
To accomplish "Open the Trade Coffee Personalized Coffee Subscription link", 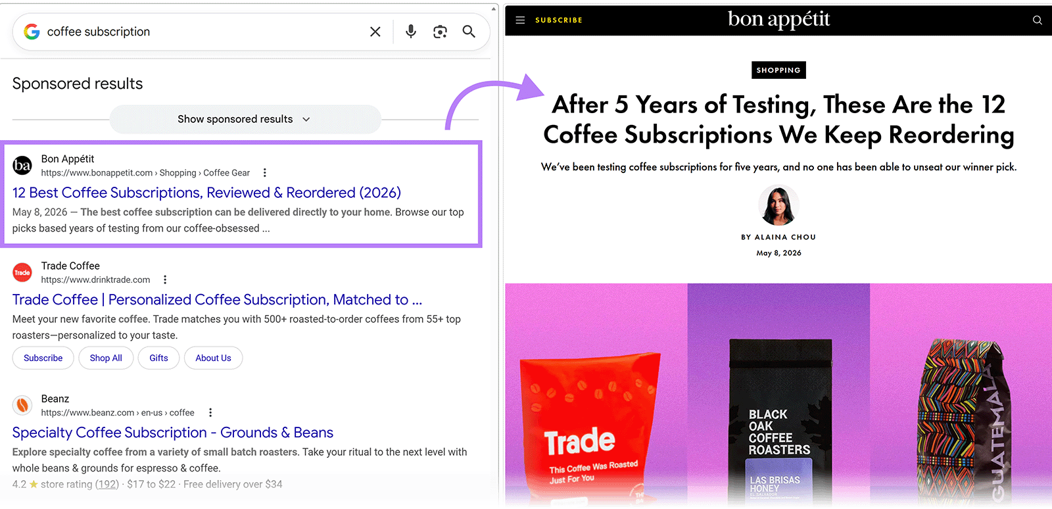I will click(217, 299).
